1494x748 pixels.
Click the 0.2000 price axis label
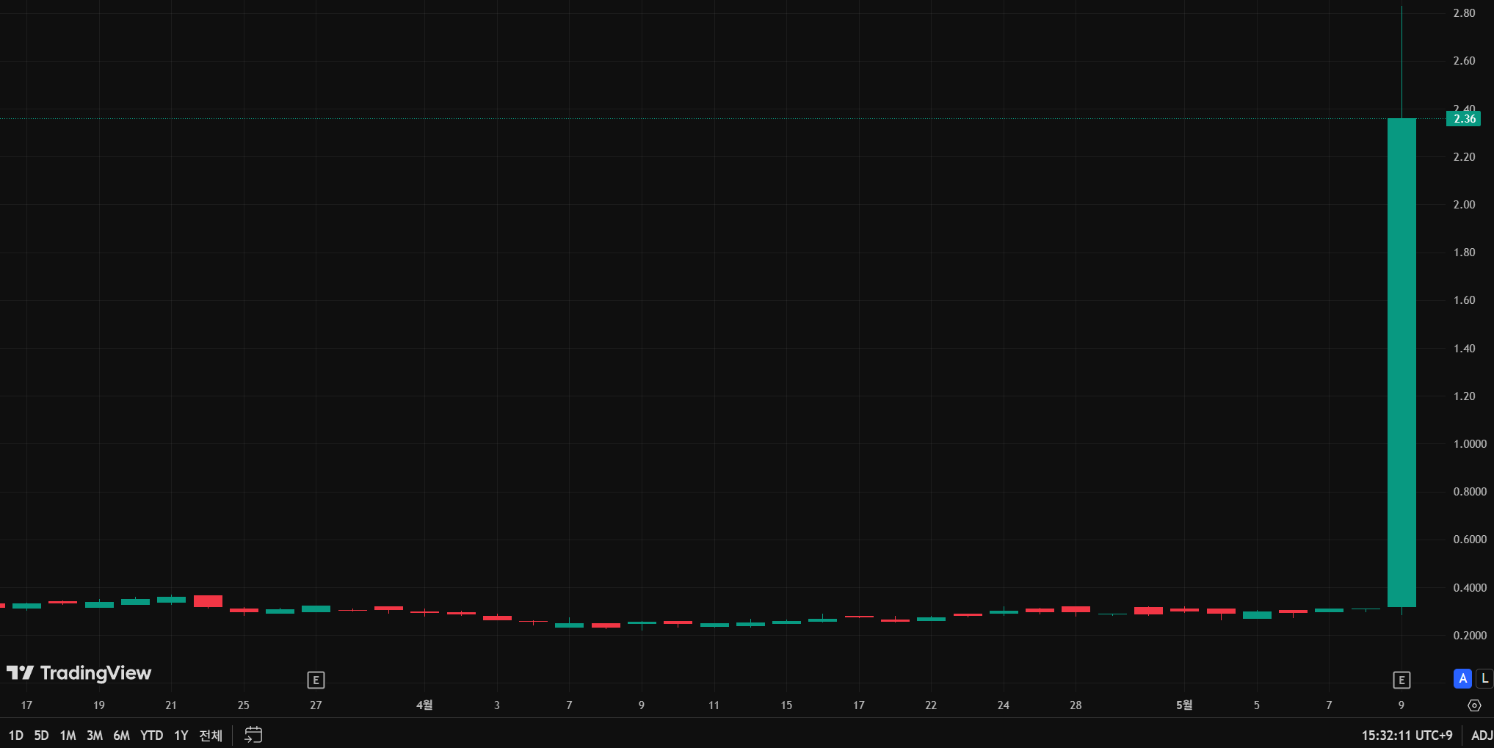pyautogui.click(x=1470, y=635)
